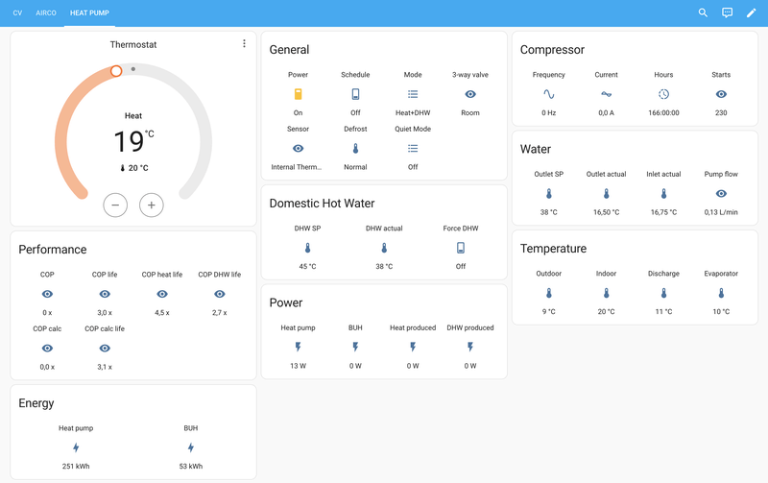The width and height of the screenshot is (768, 483).
Task: Click the compressor Frequency sine wave icon
Action: click(549, 94)
